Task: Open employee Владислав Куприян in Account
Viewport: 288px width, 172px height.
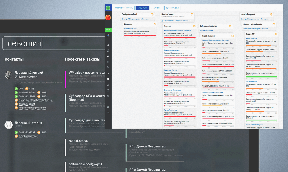Action: click(x=171, y=50)
